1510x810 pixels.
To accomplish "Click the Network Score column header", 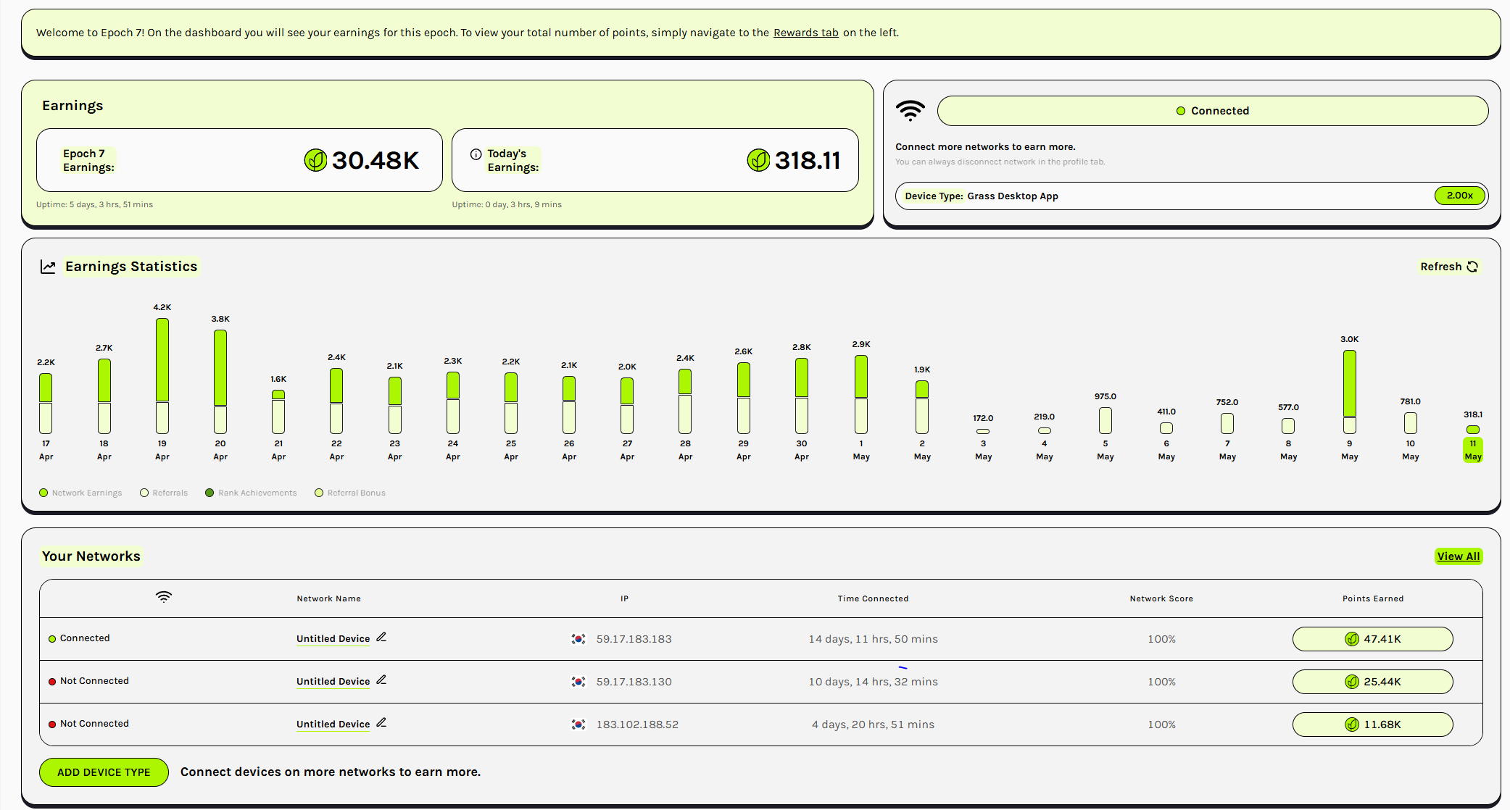I will click(x=1161, y=598).
